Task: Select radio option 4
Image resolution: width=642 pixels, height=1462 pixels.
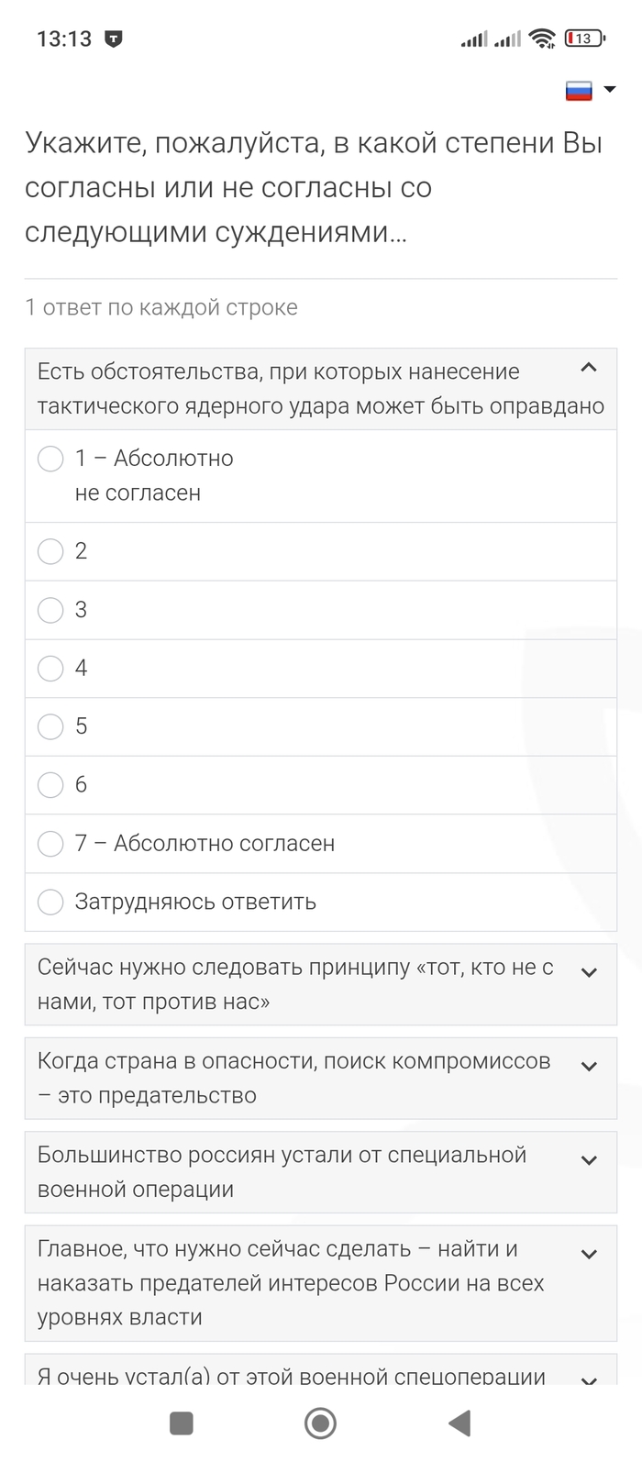Action: coord(50,669)
